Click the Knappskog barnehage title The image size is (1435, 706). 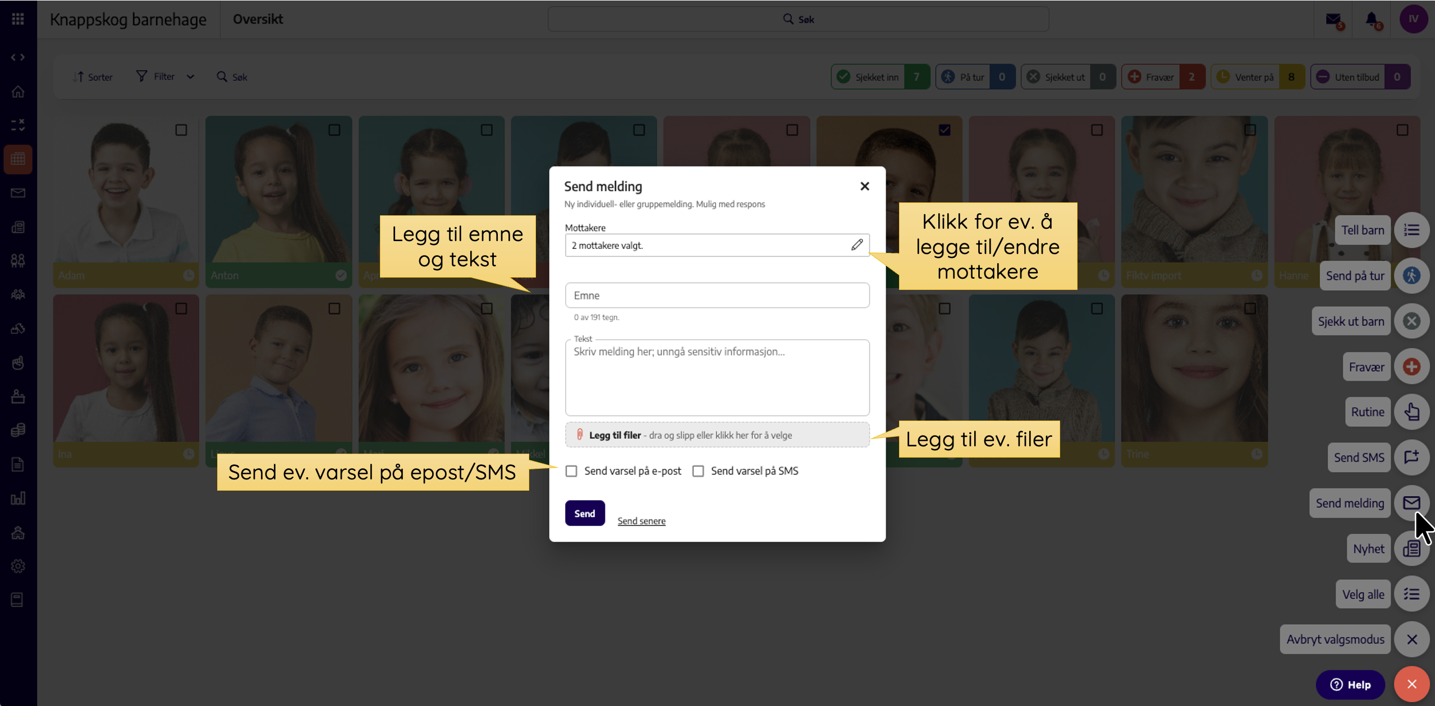pyautogui.click(x=128, y=20)
